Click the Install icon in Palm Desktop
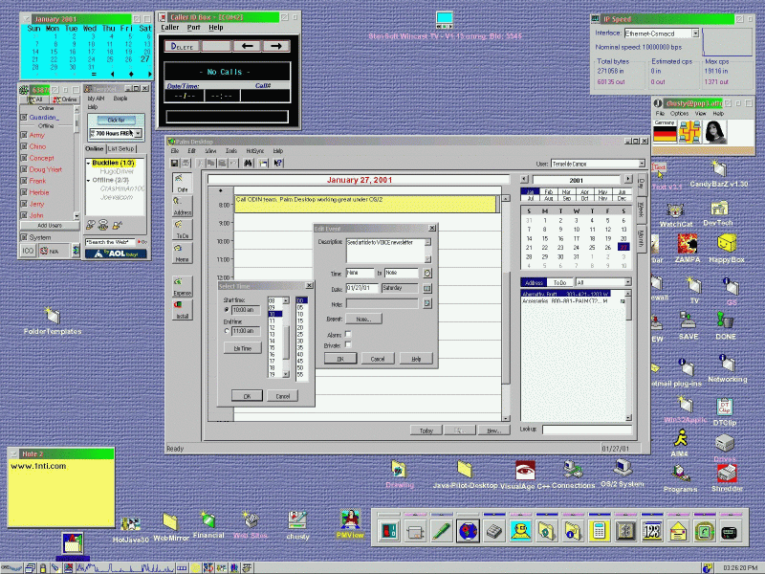765x574 pixels. (182, 307)
